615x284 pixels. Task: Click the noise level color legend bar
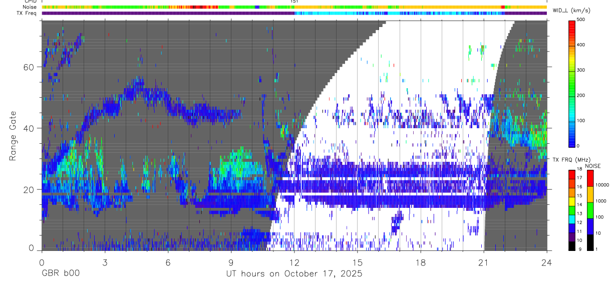coord(590,210)
